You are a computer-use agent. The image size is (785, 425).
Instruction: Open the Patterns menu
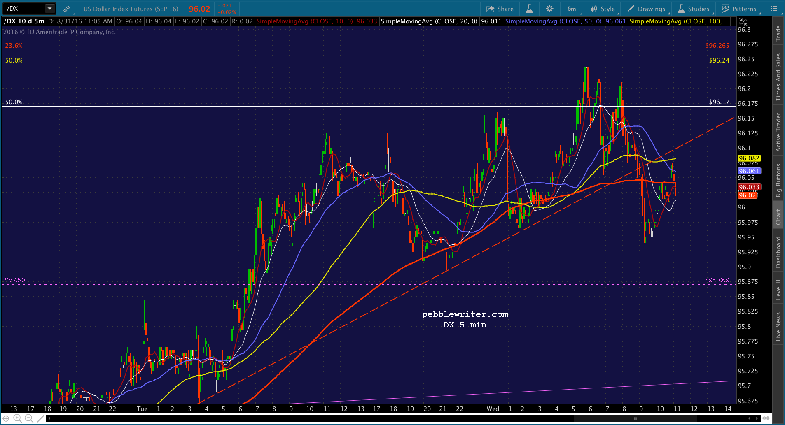[739, 9]
